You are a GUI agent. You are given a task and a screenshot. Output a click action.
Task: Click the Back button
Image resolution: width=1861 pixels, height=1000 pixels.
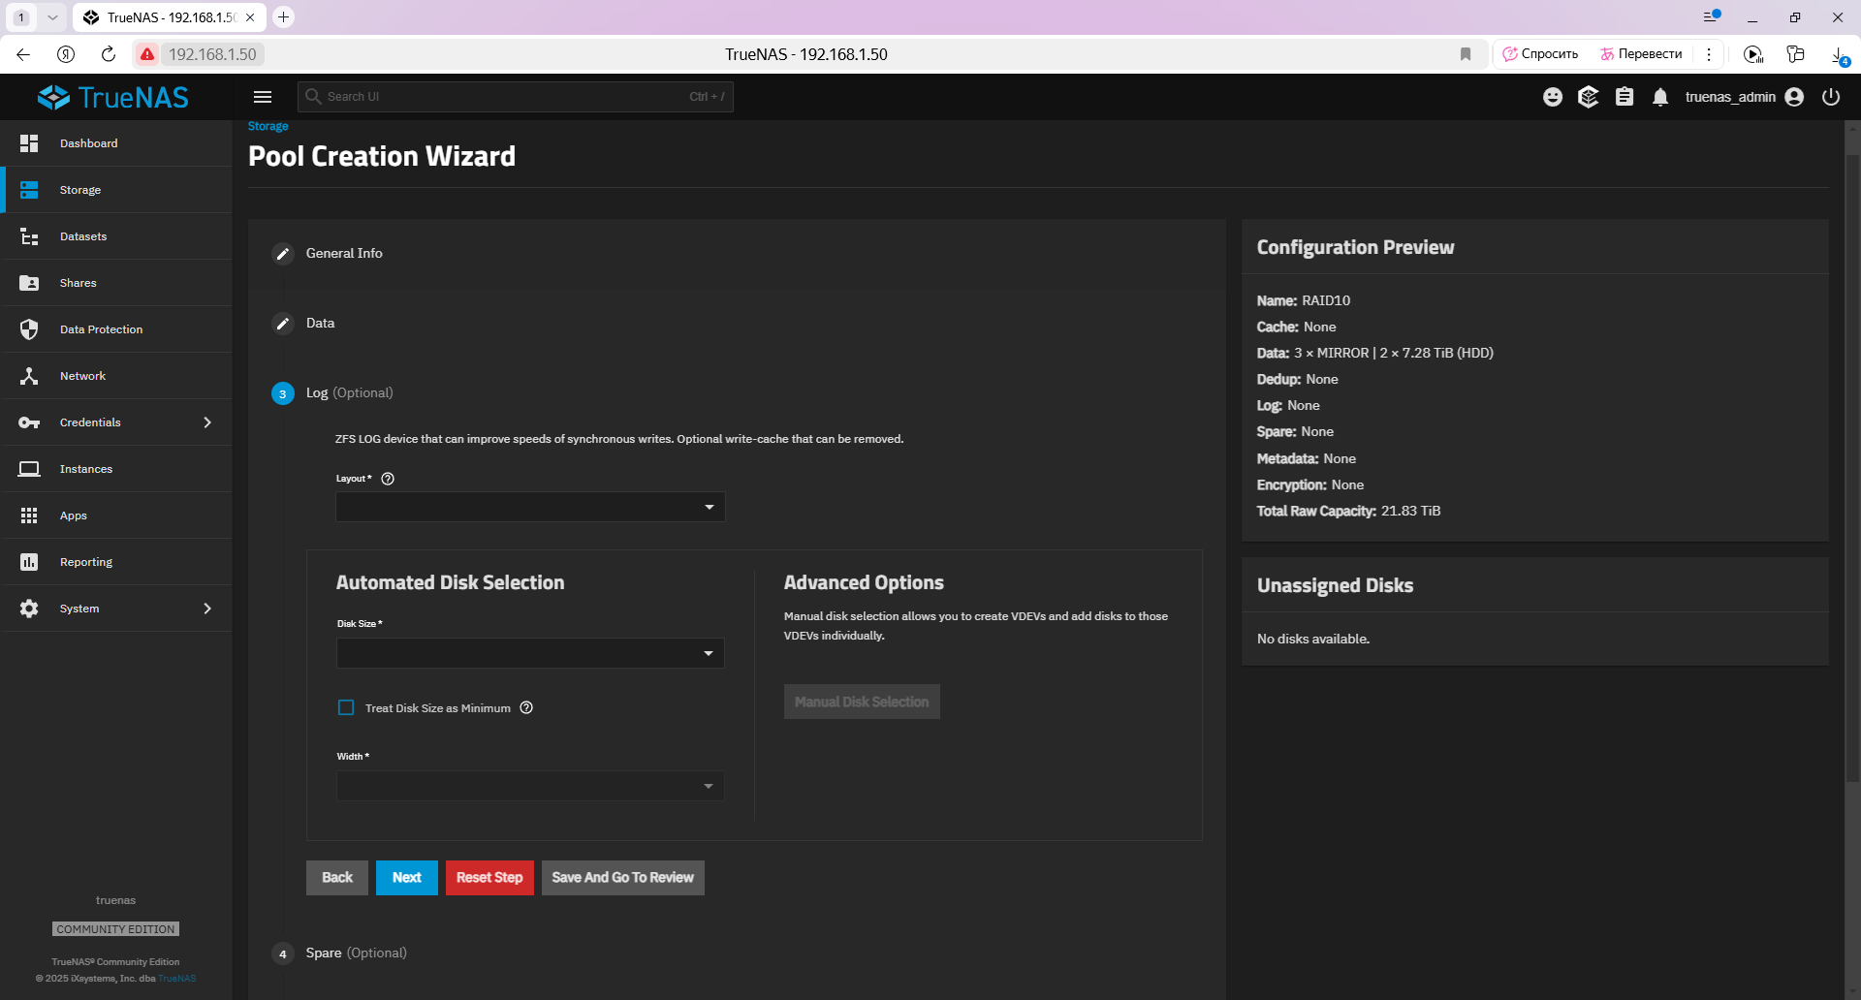coord(337,878)
